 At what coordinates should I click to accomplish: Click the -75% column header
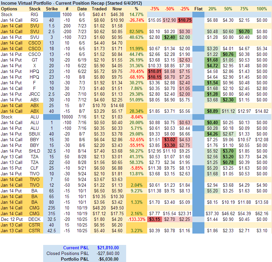click(x=154, y=9)
